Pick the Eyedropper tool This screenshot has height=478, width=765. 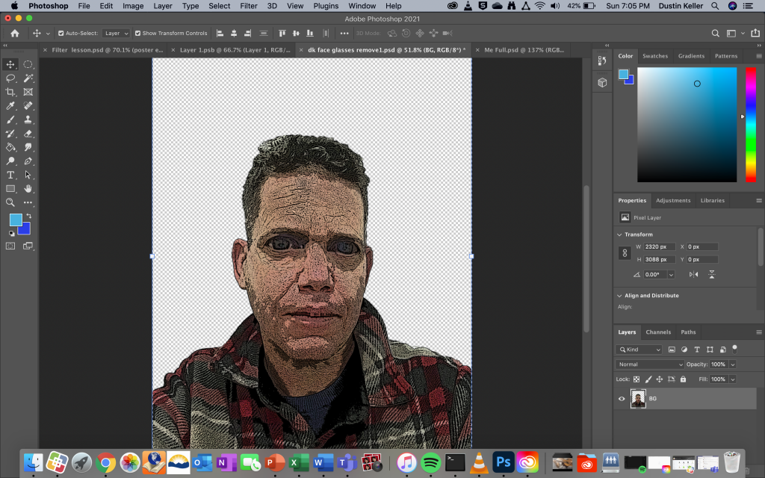pos(10,106)
